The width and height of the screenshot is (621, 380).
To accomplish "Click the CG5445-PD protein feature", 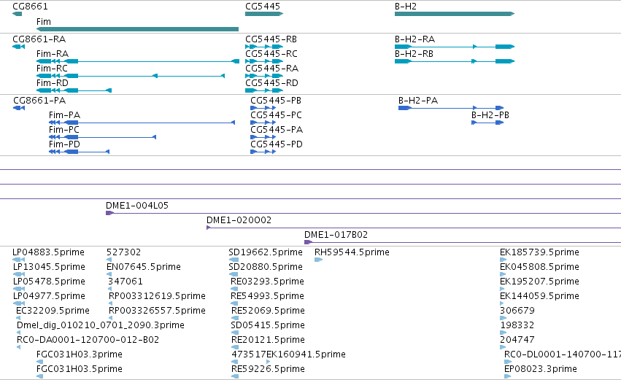I will [x=263, y=152].
